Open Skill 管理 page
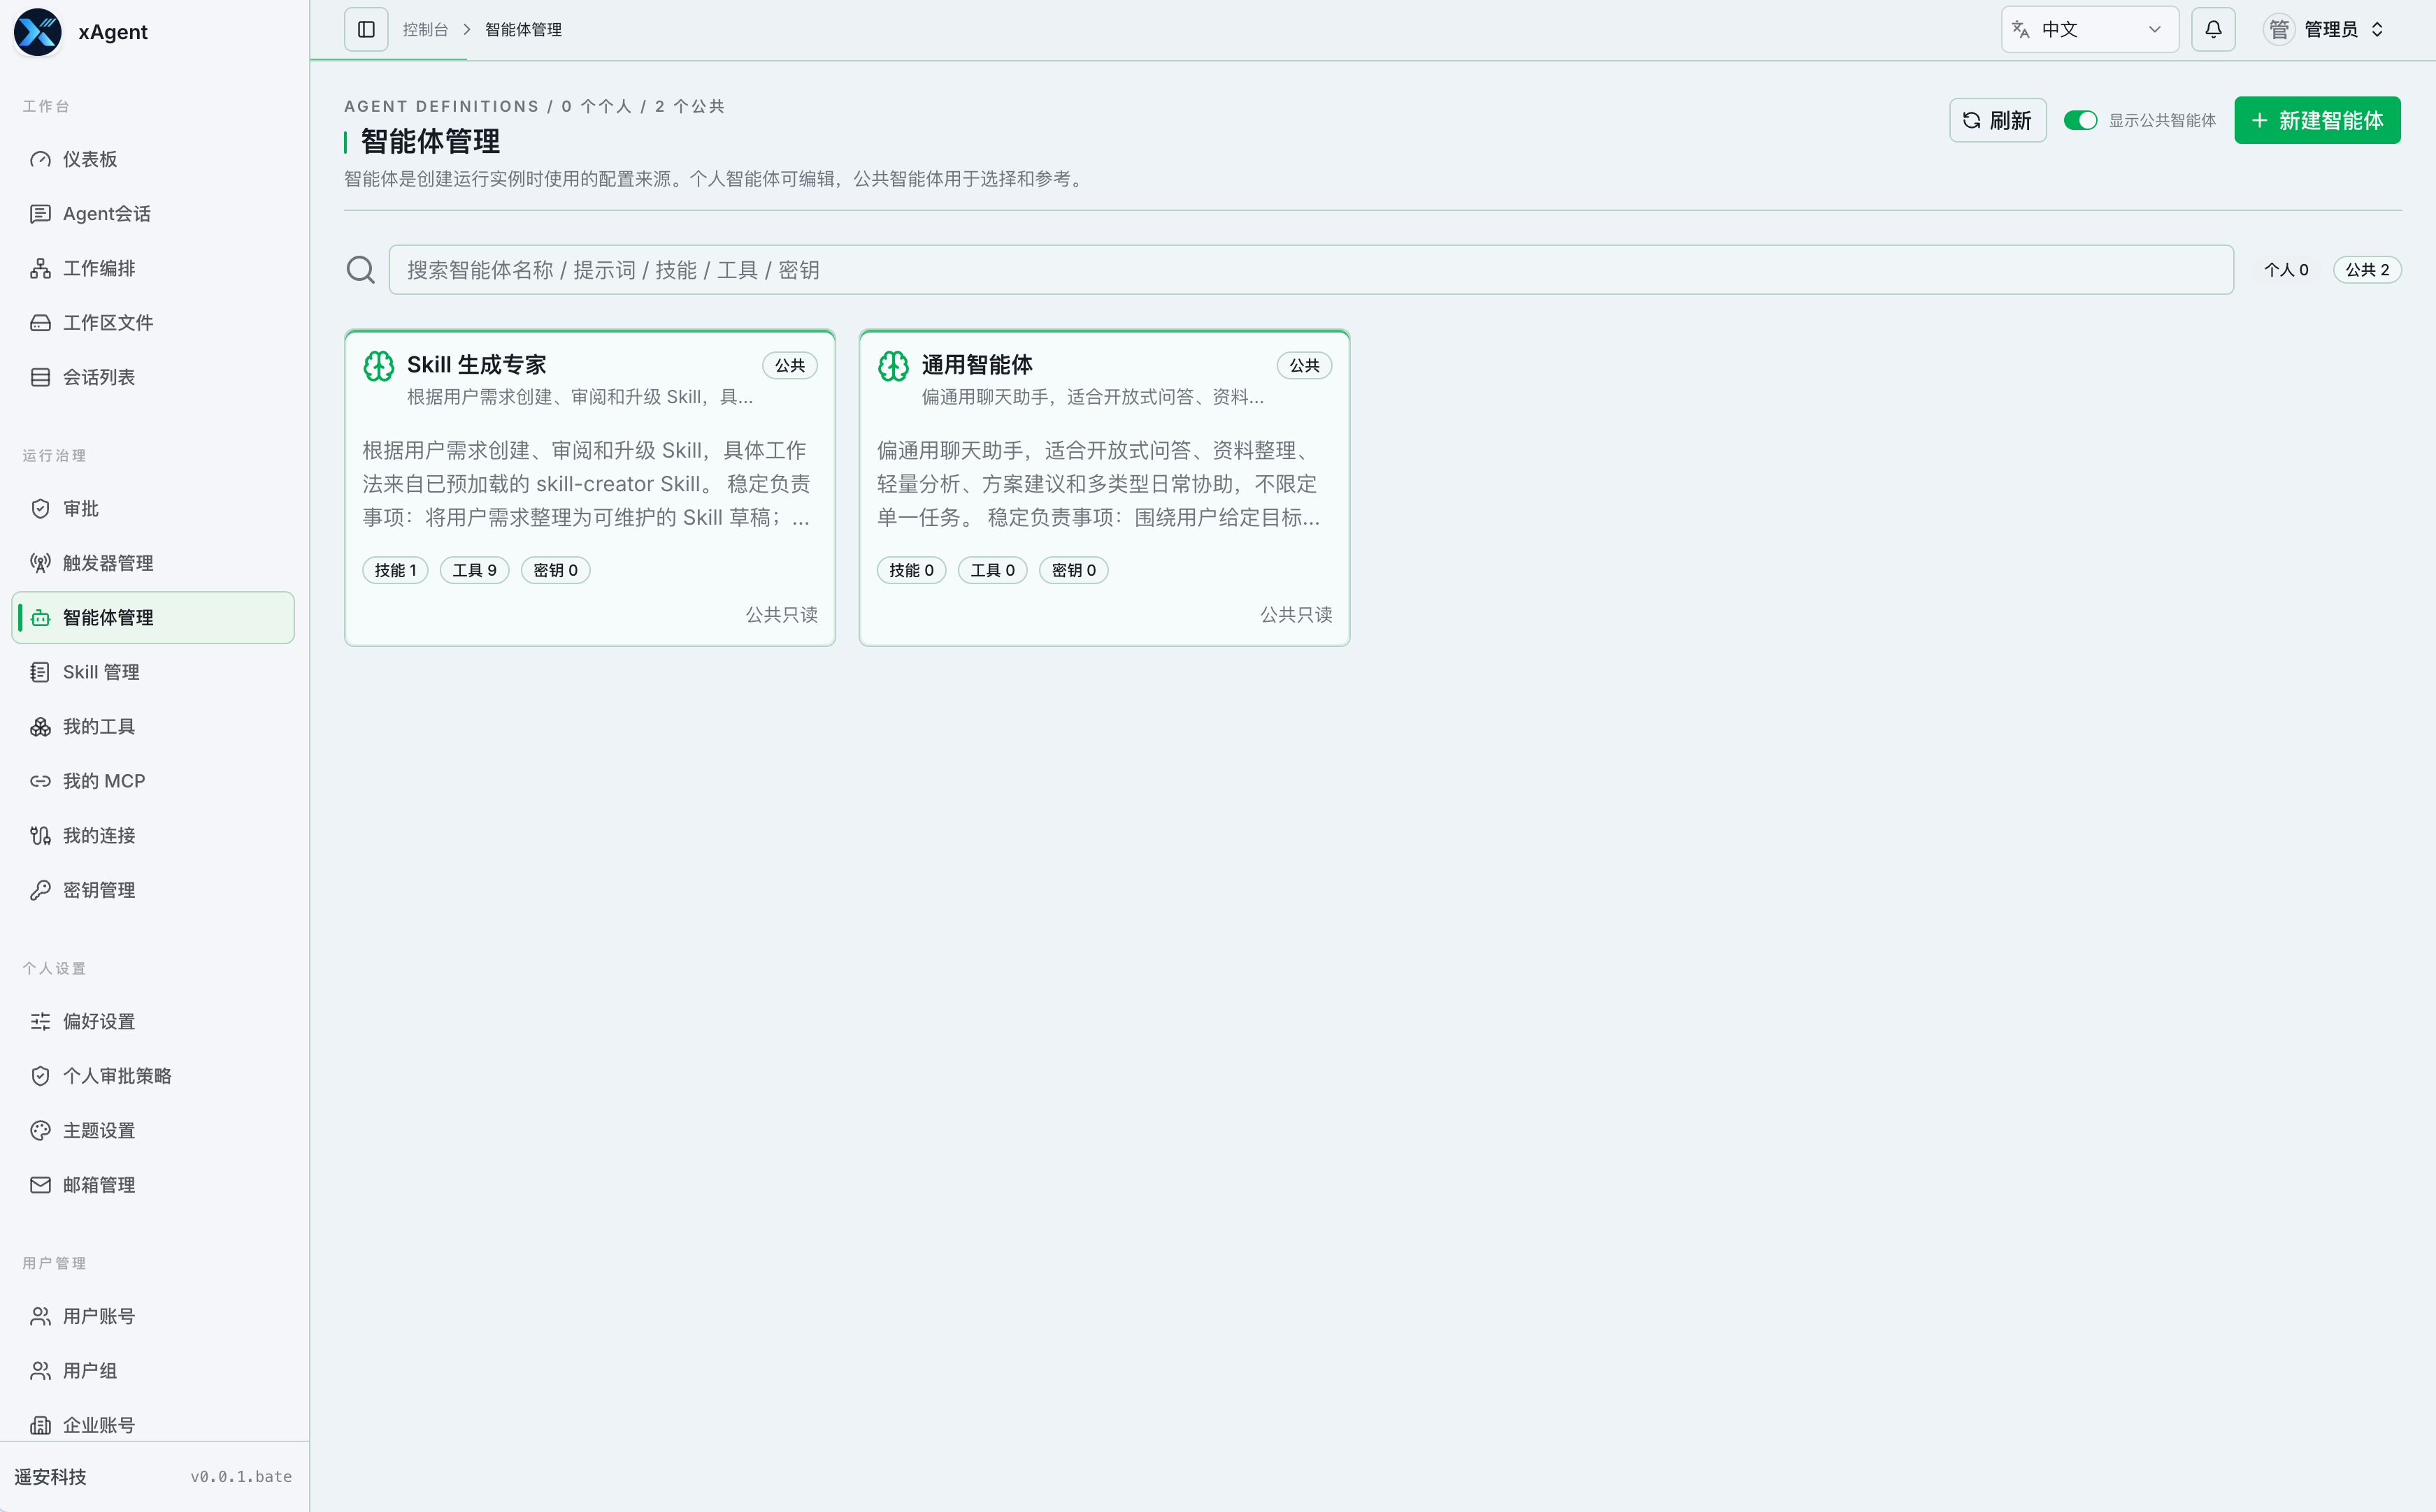Screen dimensions: 2436x1512 153,672
